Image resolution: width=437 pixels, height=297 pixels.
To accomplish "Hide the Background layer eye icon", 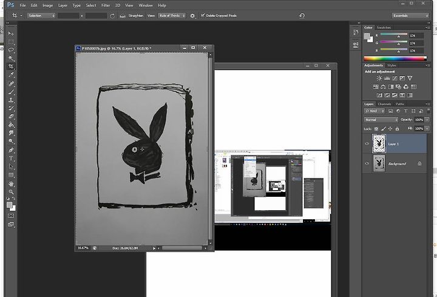I will (x=367, y=163).
